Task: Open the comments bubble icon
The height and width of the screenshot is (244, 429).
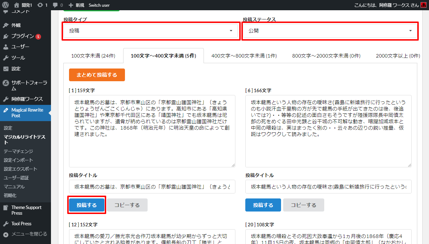Action: coord(55,5)
